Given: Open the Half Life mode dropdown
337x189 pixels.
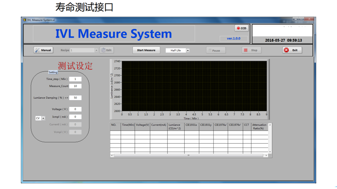Looking at the screenshot, I should click(x=188, y=50).
